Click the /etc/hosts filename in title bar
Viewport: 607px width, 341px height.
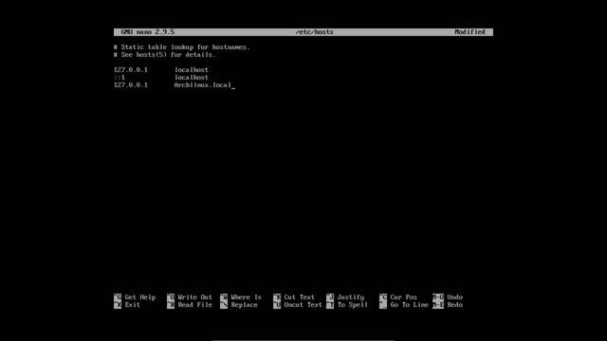pos(314,32)
